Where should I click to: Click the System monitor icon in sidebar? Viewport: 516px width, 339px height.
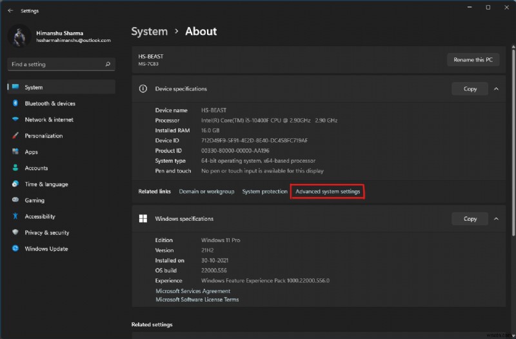tap(15, 87)
